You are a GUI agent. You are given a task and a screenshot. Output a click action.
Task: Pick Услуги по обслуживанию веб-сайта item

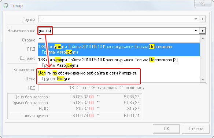coord(119,76)
